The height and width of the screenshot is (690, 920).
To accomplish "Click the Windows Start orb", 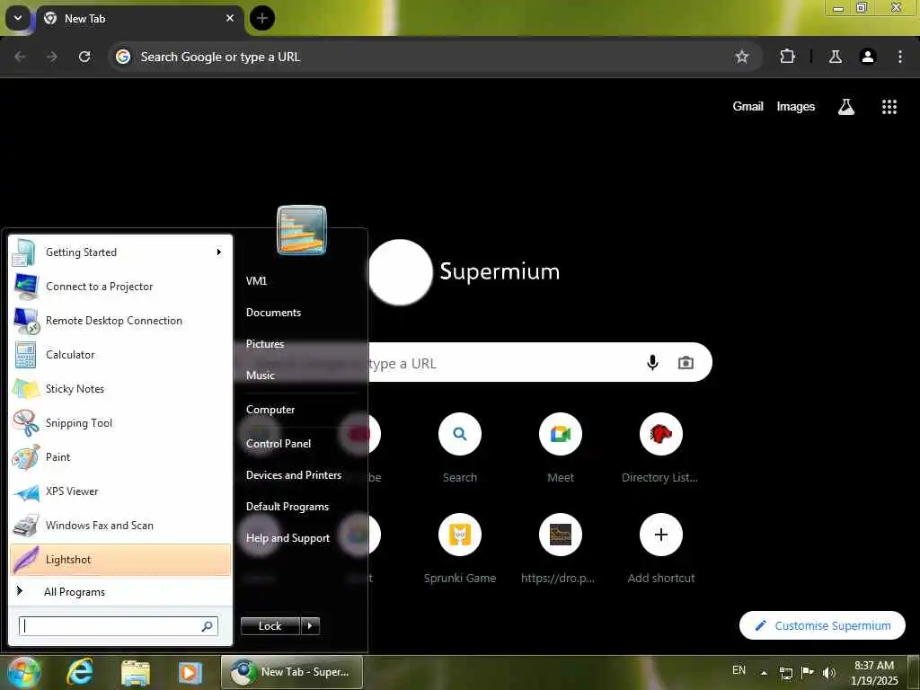I will 23,672.
